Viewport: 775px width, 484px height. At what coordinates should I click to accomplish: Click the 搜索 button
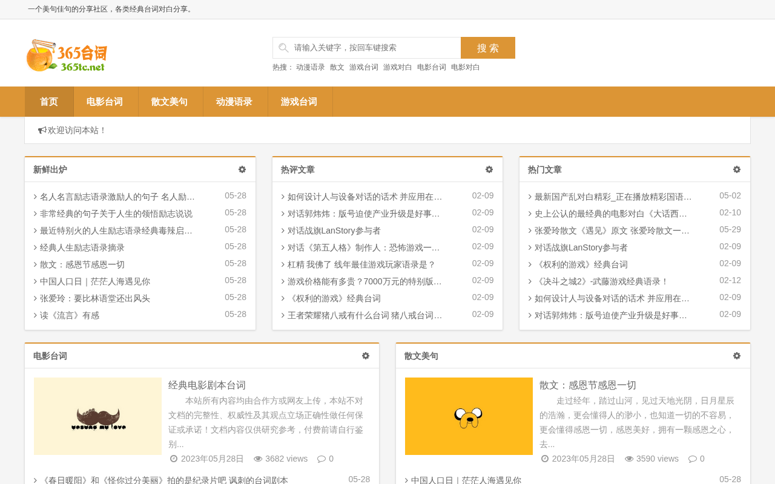click(488, 48)
